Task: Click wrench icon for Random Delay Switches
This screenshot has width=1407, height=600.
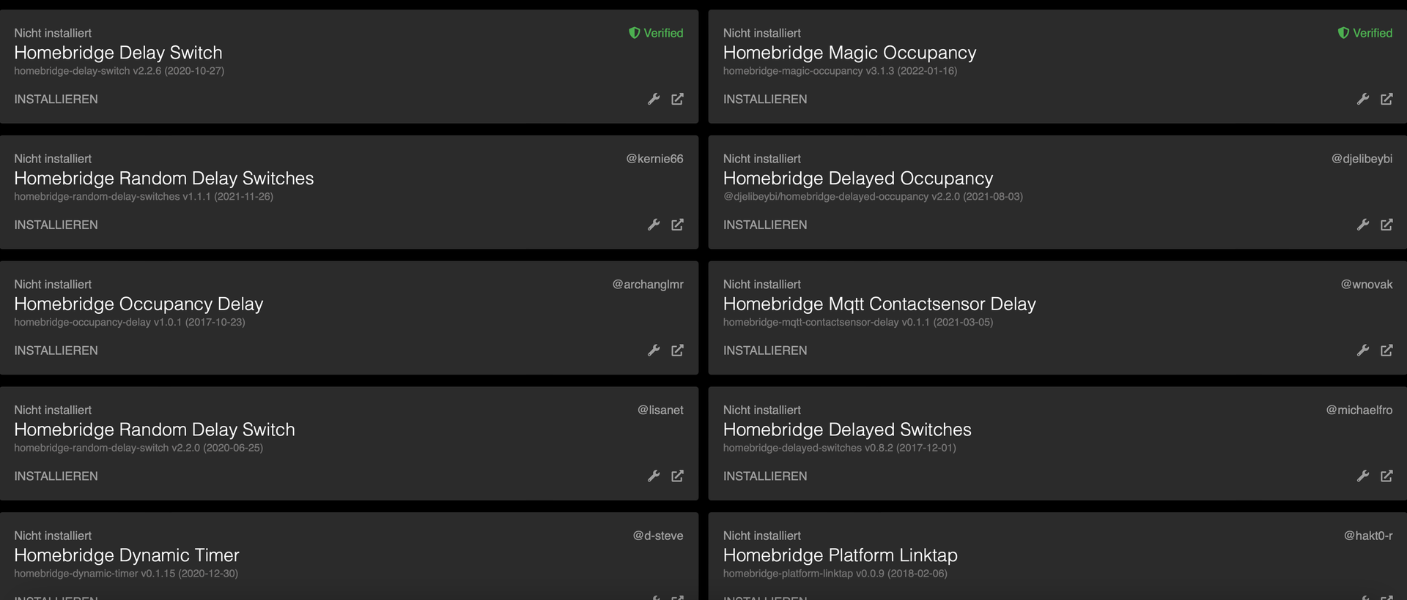Action: (654, 225)
